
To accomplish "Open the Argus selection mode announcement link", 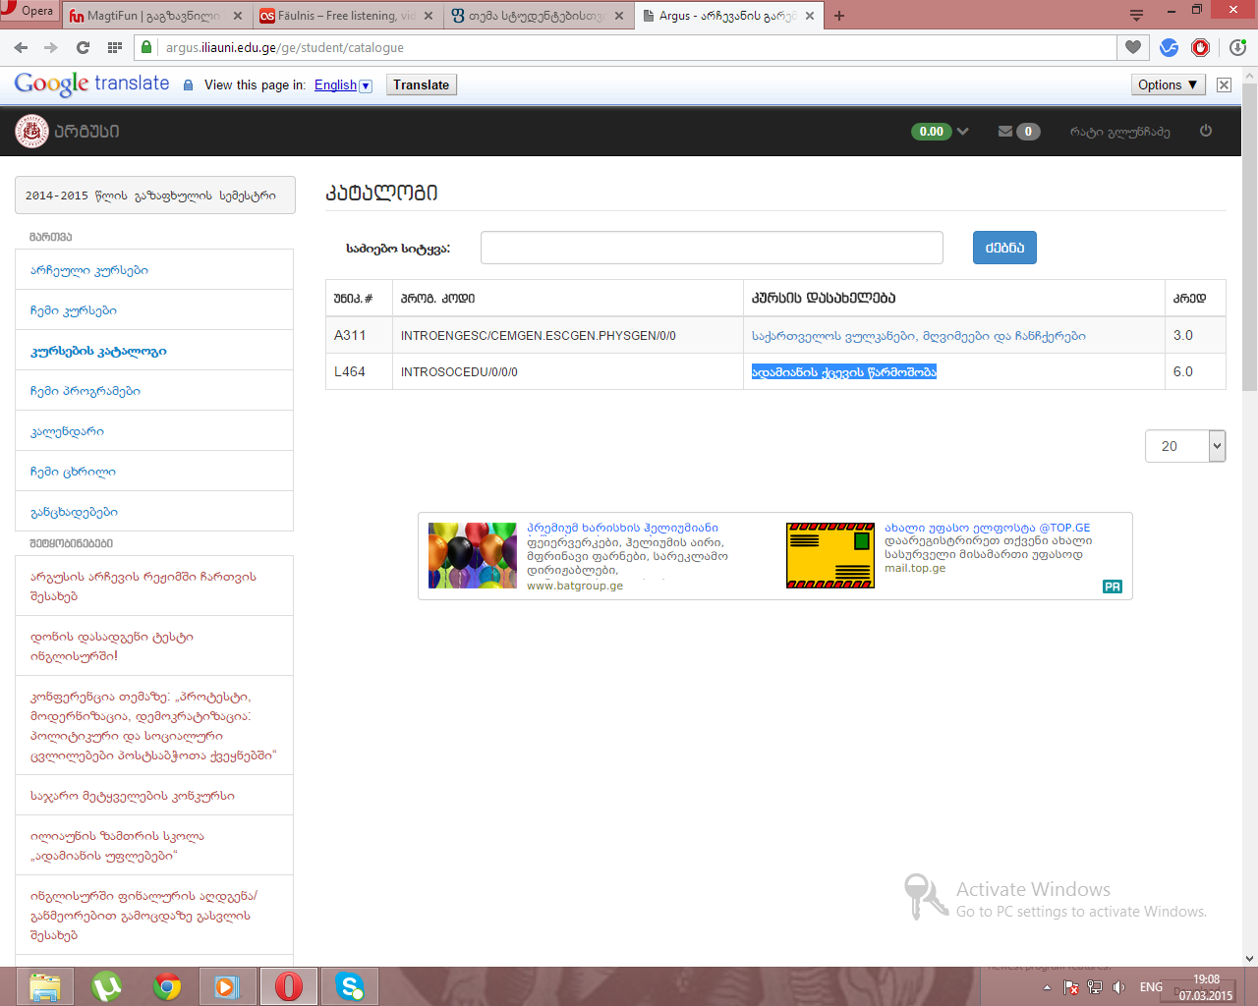I will click(154, 586).
